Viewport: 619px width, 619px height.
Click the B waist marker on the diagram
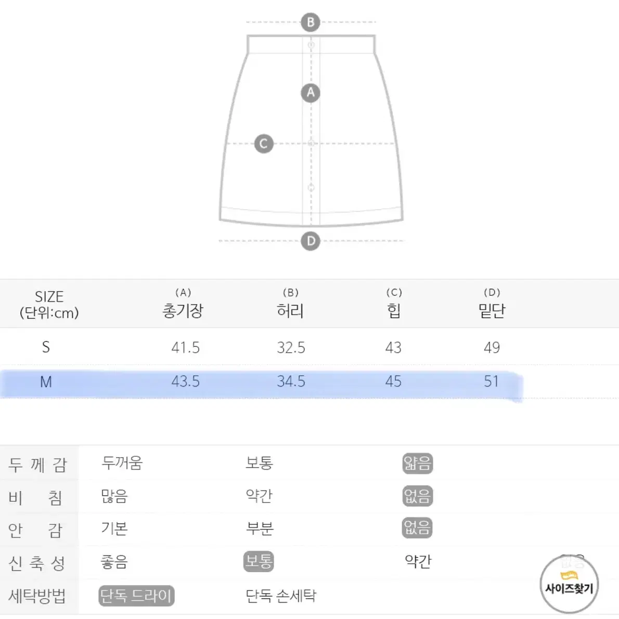click(311, 22)
